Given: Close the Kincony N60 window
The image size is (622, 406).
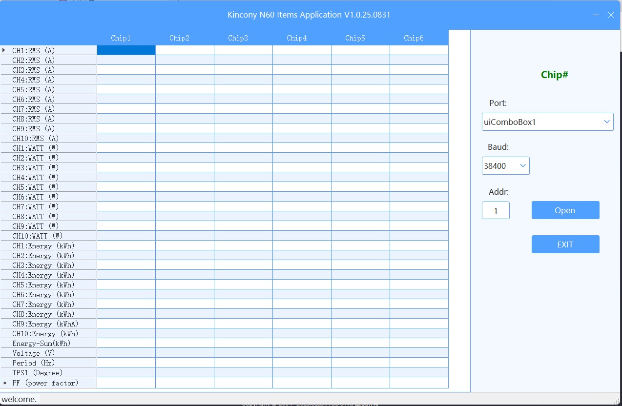Looking at the screenshot, I should (x=611, y=15).
